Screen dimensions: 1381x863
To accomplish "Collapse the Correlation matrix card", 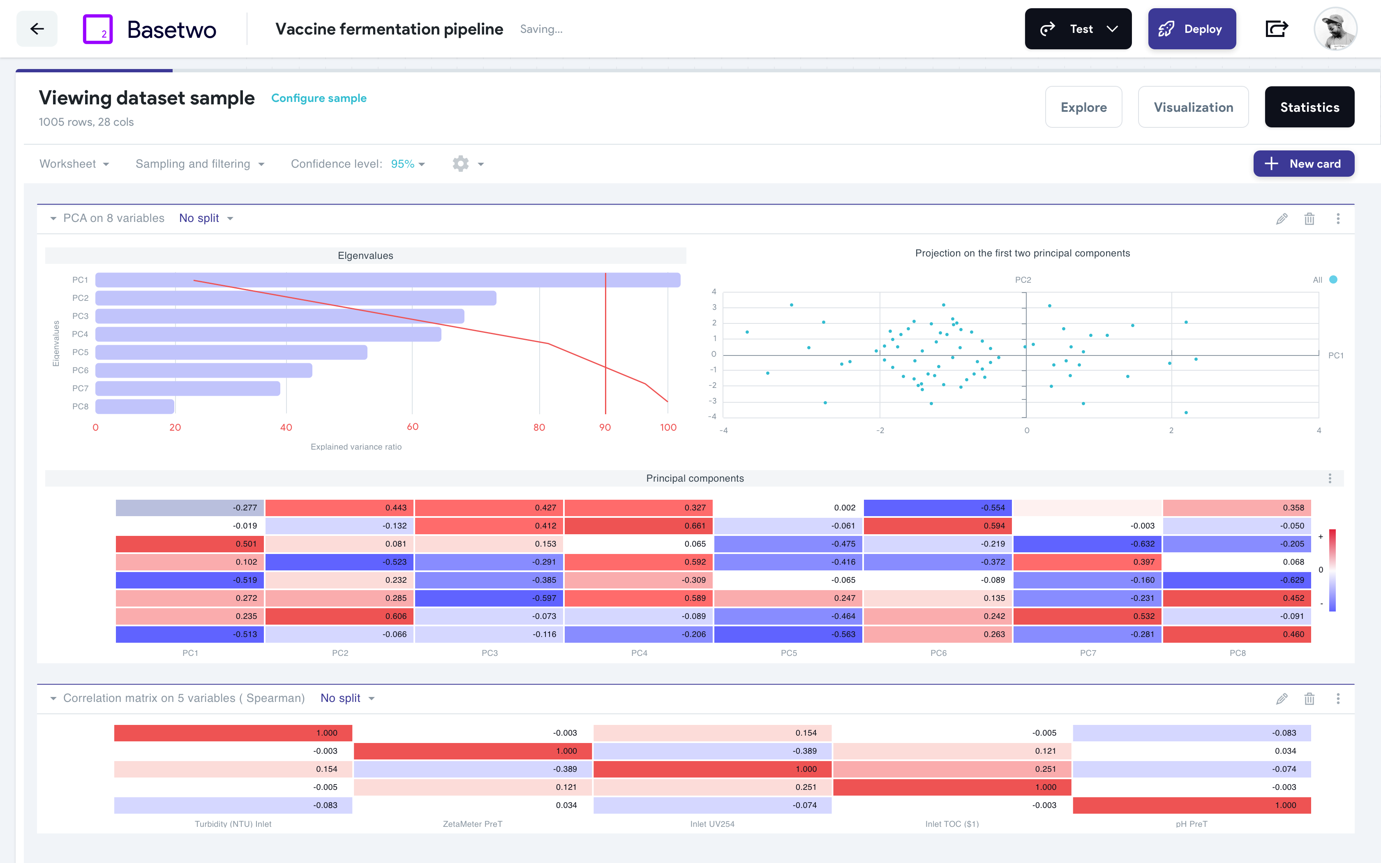I will [x=53, y=699].
